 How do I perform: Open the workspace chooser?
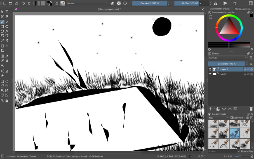point(251,3)
